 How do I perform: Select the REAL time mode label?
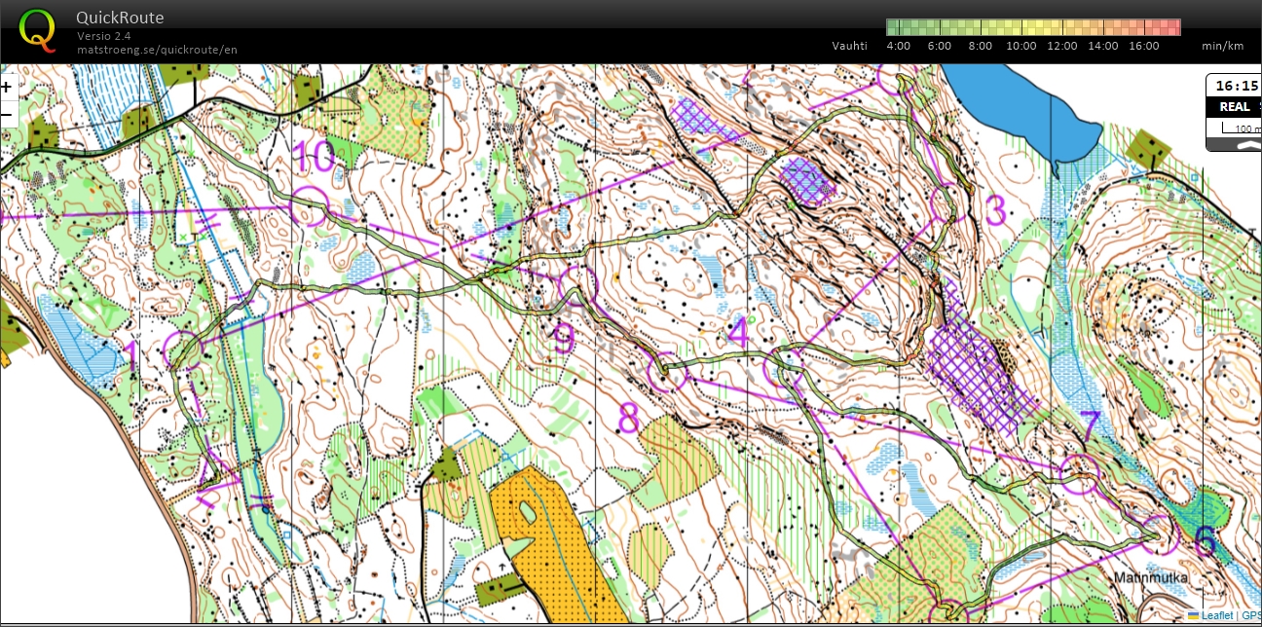(x=1235, y=107)
